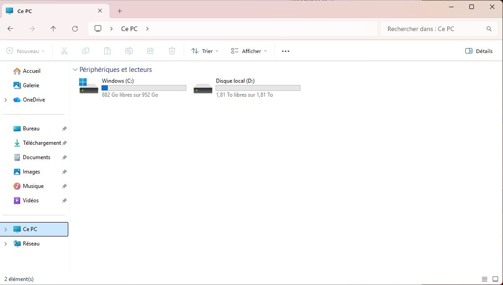Click the pin icon next to Bureau
This screenshot has width=503, height=285.
(65, 129)
